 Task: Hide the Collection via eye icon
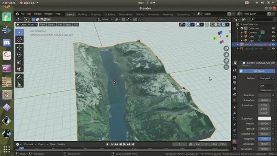273,28
